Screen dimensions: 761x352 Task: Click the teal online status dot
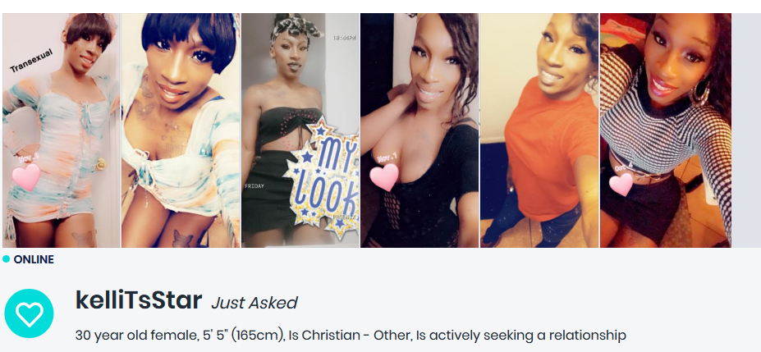[6, 259]
